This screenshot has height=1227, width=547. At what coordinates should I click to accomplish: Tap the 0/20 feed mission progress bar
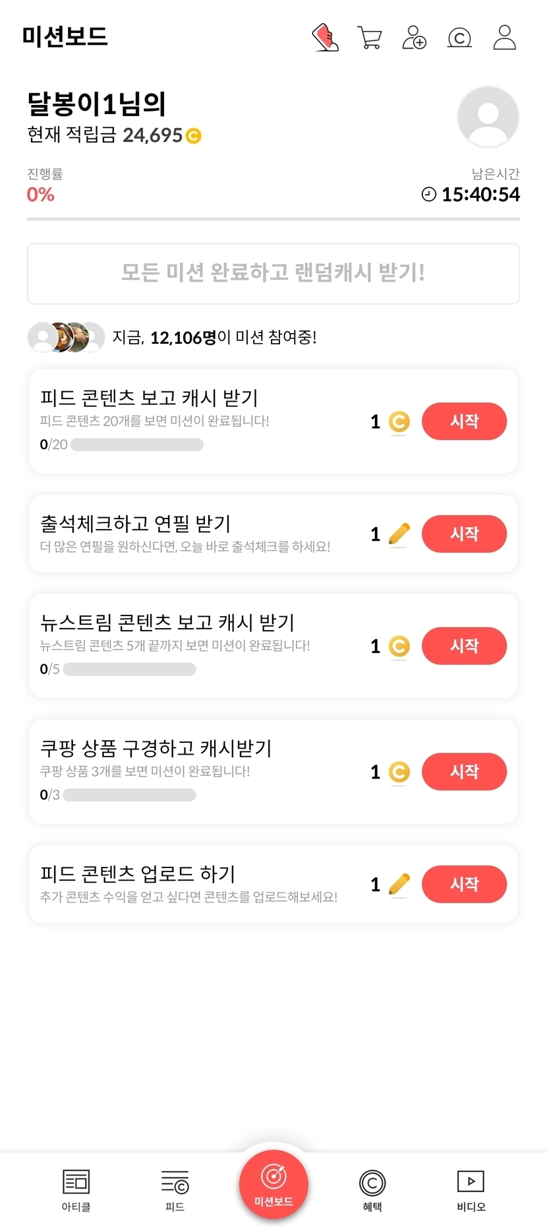(x=136, y=445)
